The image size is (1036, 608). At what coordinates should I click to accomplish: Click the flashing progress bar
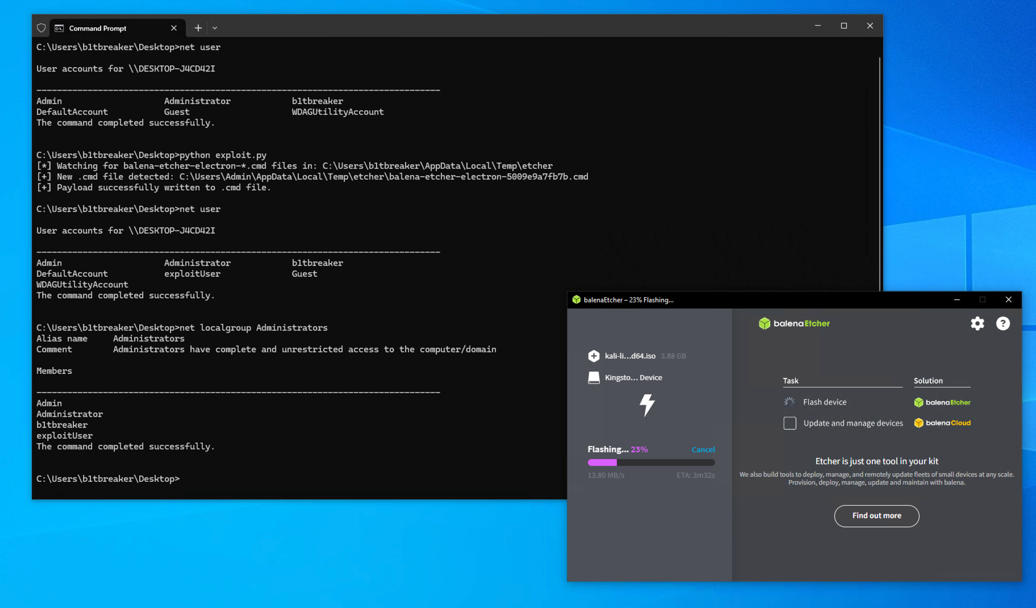[651, 463]
